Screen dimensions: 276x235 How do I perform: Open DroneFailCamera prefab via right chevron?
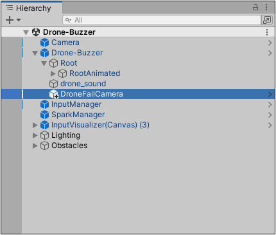coord(270,94)
